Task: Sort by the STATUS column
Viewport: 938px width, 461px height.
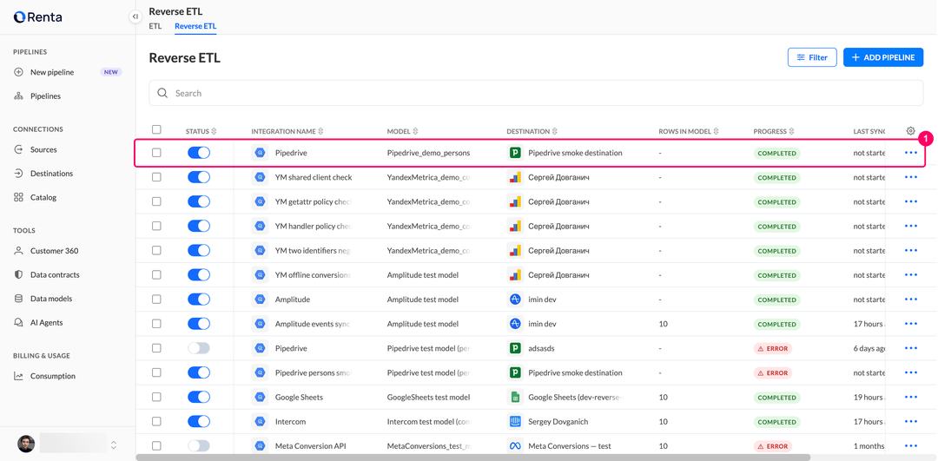Action: (x=201, y=131)
